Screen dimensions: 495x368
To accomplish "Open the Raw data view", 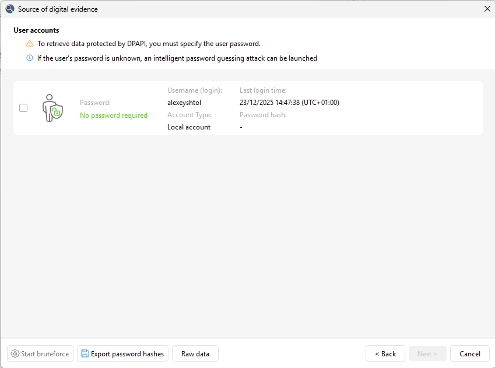I will click(x=195, y=354).
